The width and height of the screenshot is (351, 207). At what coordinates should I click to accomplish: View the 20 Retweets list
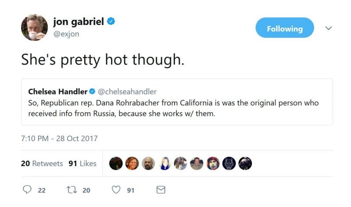tap(42, 163)
